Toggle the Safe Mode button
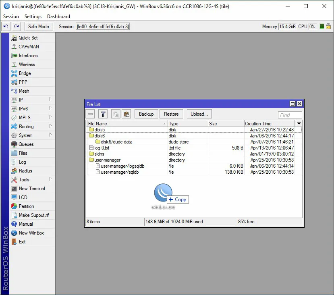Screen dimensions: 334x295 (38, 27)
